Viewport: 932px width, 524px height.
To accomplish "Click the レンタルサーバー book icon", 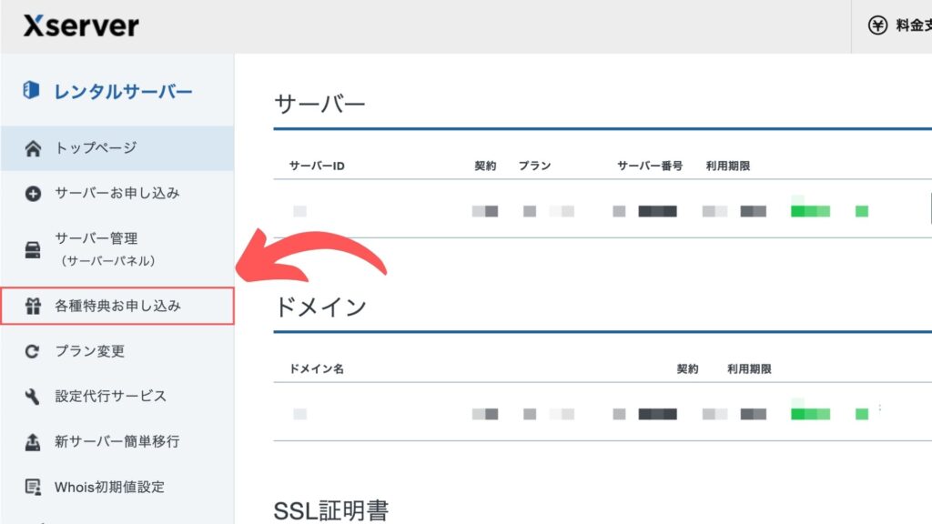I will coord(31,90).
